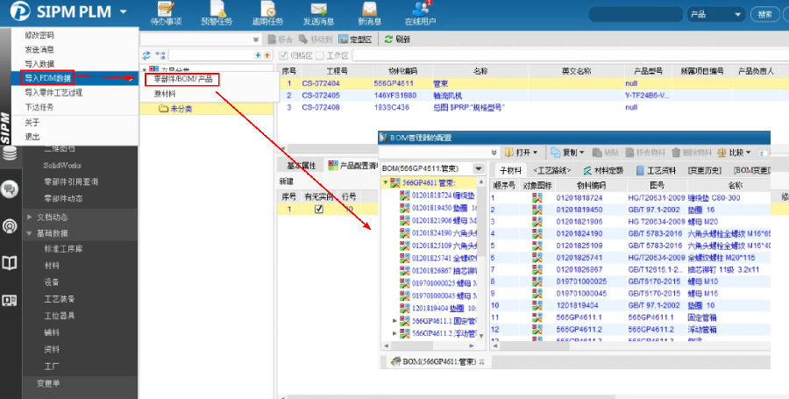Open the book icon in left sidebar
This screenshot has width=789, height=399.
[10, 263]
